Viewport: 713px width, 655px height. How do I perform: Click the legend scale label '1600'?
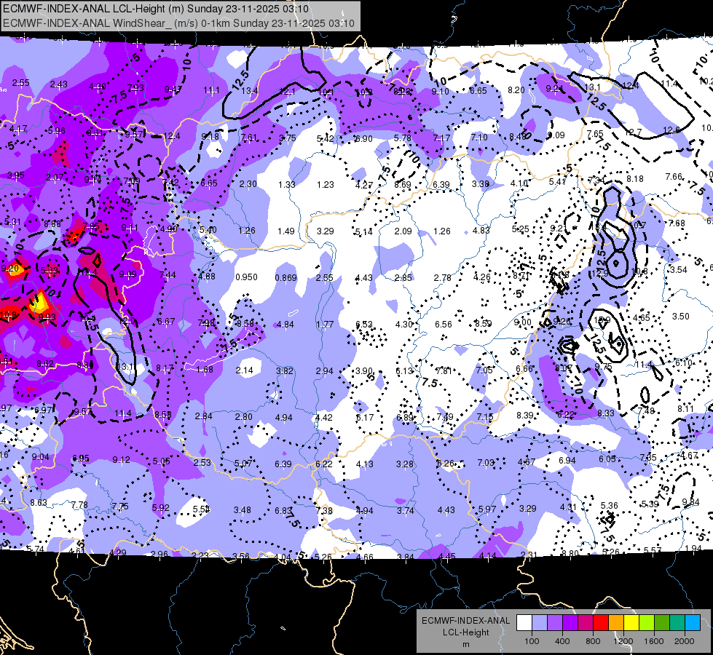click(654, 641)
